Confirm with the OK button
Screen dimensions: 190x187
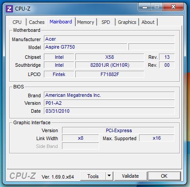(164, 176)
